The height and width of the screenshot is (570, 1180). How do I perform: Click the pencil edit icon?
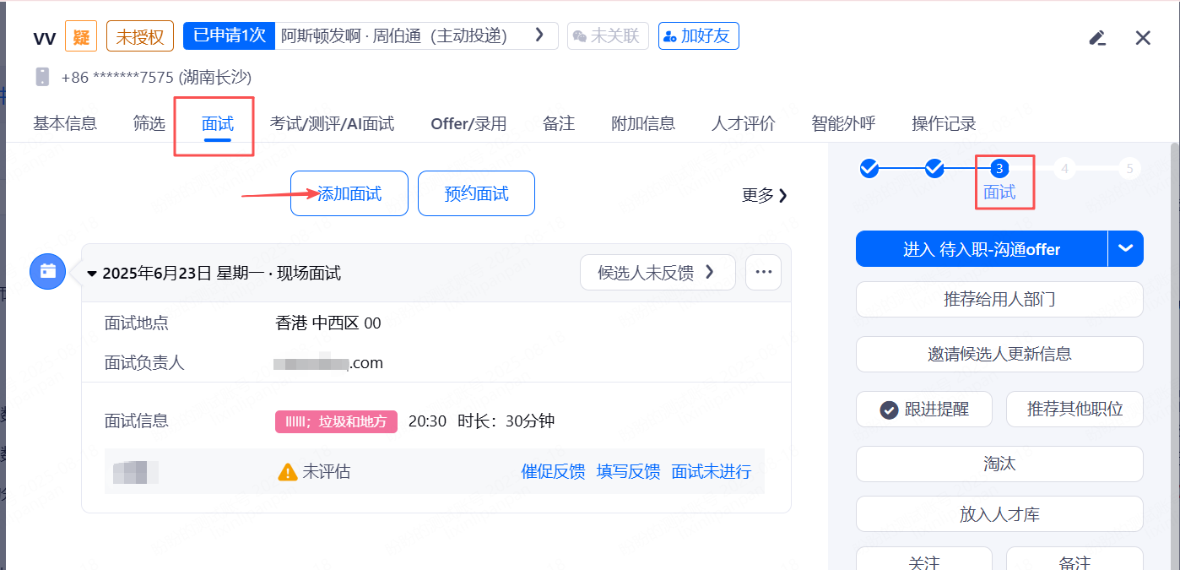1097,38
